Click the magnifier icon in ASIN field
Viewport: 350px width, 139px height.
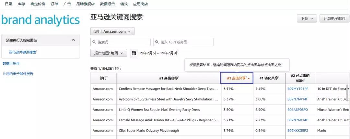[x=157, y=42]
